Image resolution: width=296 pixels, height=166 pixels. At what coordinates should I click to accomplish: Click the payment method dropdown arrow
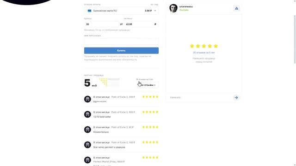pos(155,11)
